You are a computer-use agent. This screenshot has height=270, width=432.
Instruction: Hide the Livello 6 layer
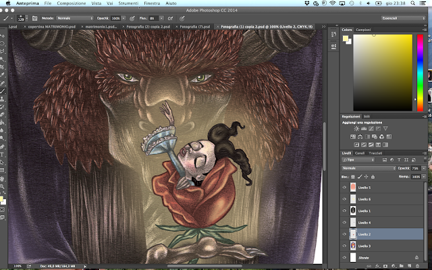[344, 199]
